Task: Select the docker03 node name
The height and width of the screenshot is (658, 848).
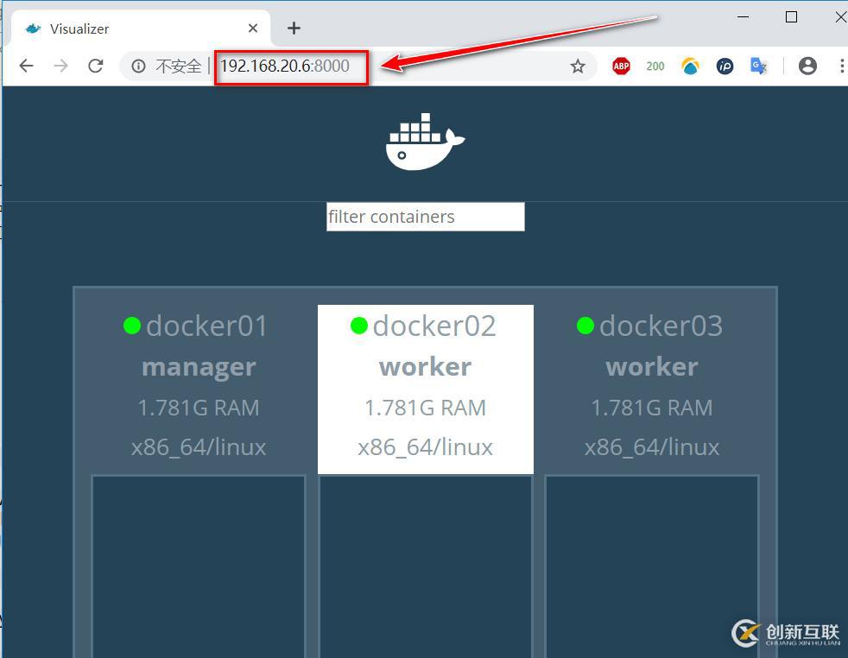Action: pos(661,326)
